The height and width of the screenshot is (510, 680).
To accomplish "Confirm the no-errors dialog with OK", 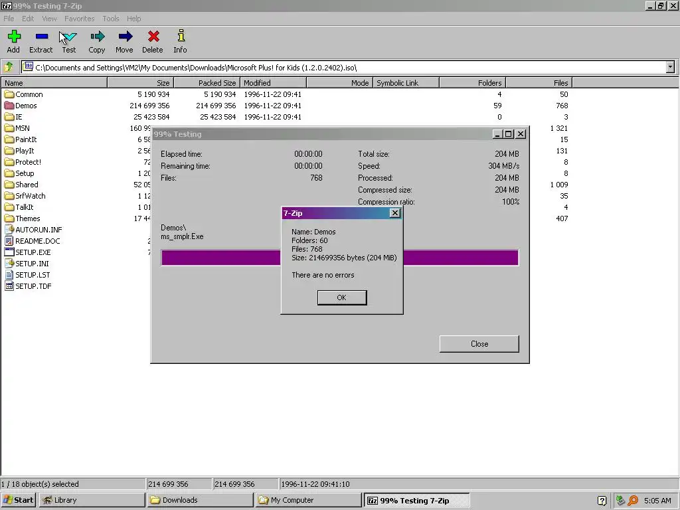I will pos(342,297).
